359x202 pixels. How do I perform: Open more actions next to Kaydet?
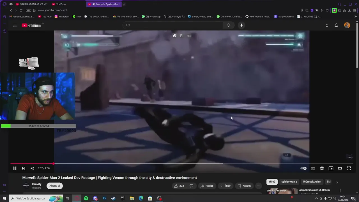click(x=259, y=186)
